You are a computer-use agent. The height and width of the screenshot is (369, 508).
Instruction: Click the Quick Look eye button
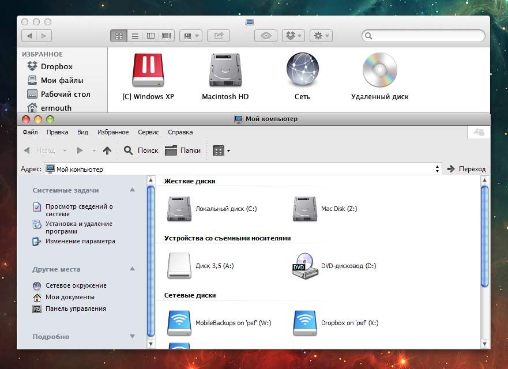coord(266,36)
